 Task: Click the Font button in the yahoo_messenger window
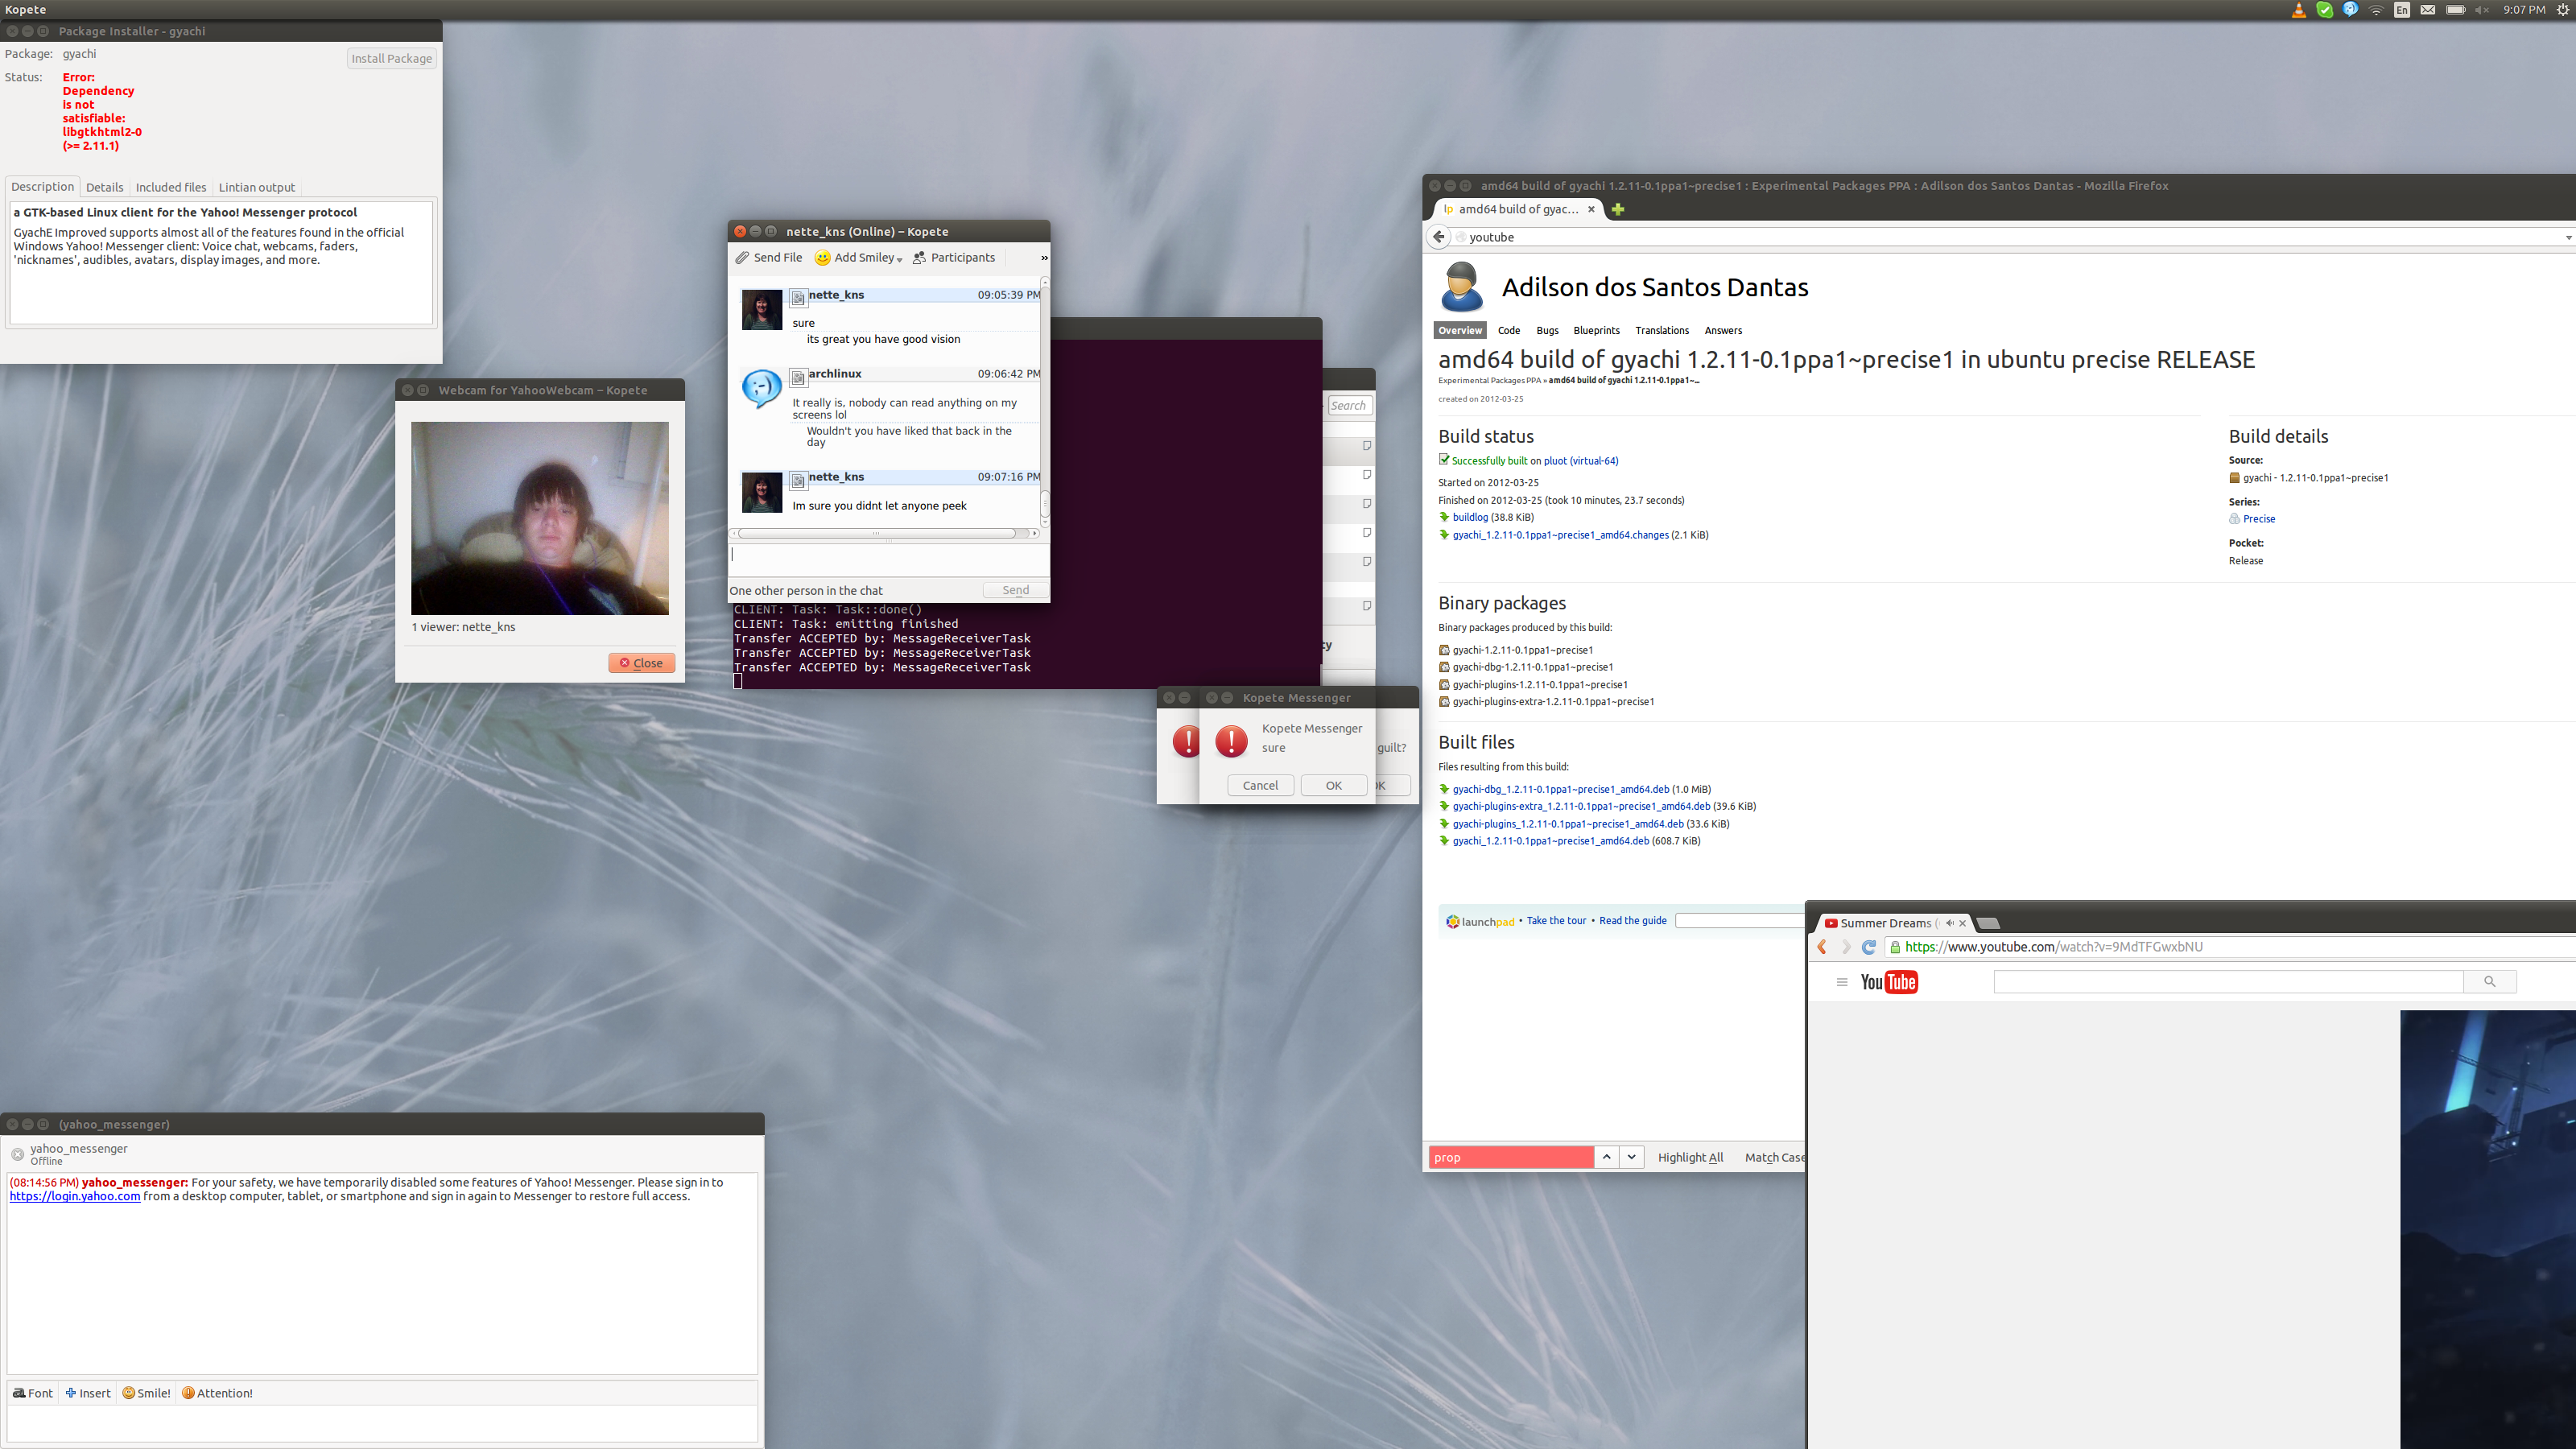pos(33,1393)
